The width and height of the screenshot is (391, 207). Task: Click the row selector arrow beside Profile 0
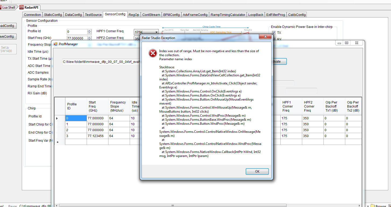(x=57, y=118)
